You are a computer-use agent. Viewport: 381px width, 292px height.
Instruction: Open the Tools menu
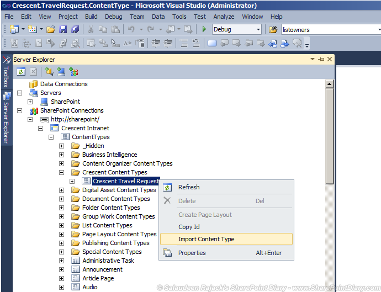(179, 17)
